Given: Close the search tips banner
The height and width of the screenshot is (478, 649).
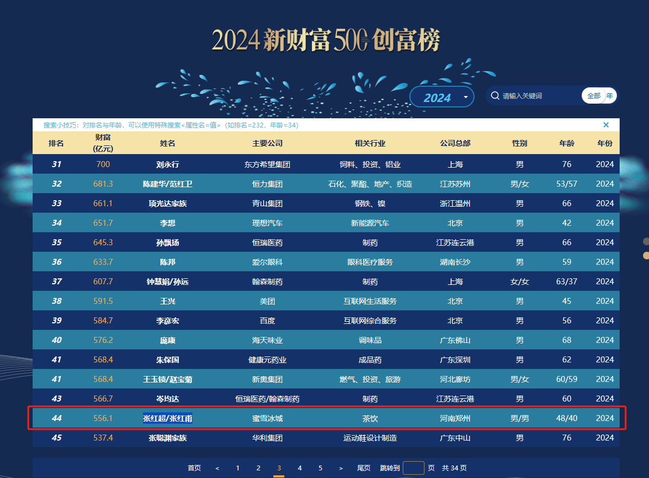Looking at the screenshot, I should (x=606, y=125).
